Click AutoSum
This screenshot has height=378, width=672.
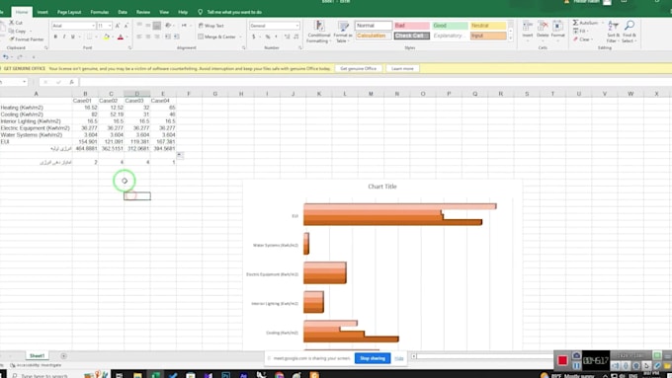tap(585, 23)
